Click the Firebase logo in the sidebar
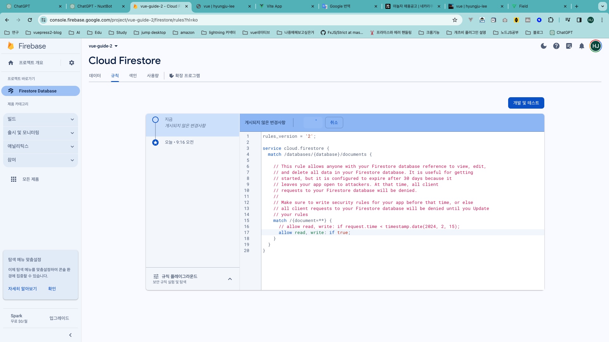 click(x=27, y=46)
